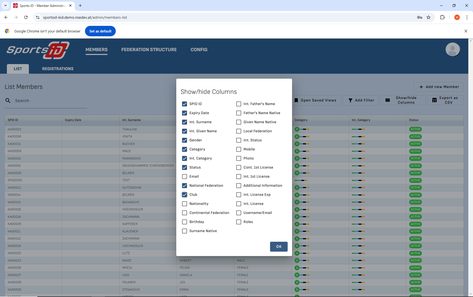Open the Federation Structure menu
Viewport: 473px width, 297px height.
pos(149,50)
